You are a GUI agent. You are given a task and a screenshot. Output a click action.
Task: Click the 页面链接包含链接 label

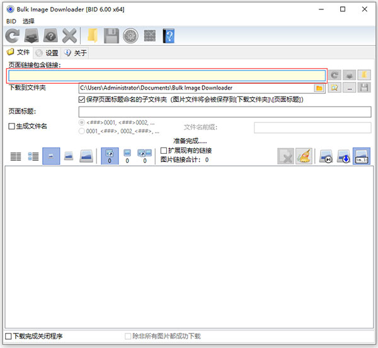(x=35, y=65)
